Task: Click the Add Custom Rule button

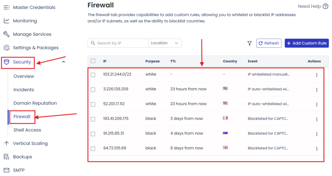Action: tap(306, 43)
